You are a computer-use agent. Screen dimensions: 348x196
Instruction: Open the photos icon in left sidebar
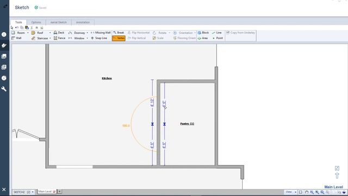tap(4, 56)
